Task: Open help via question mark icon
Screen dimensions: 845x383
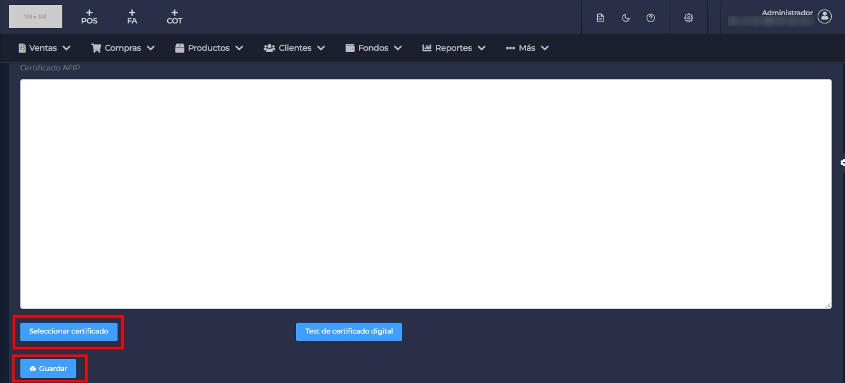Action: (x=651, y=18)
